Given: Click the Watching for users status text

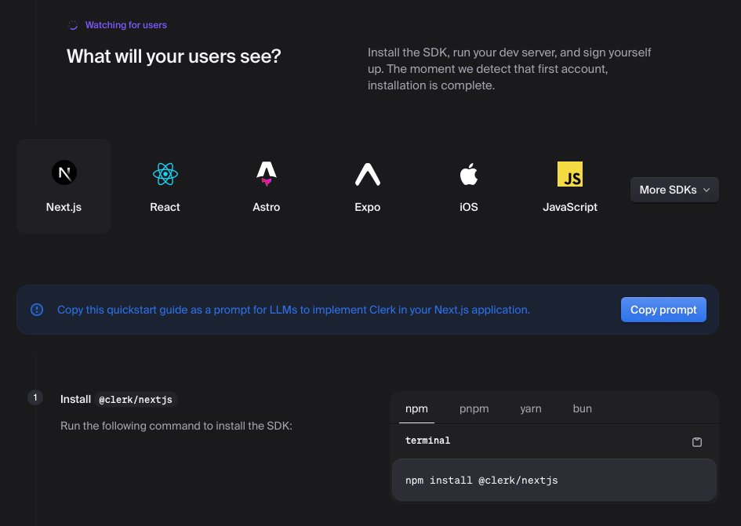Looking at the screenshot, I should coord(125,25).
